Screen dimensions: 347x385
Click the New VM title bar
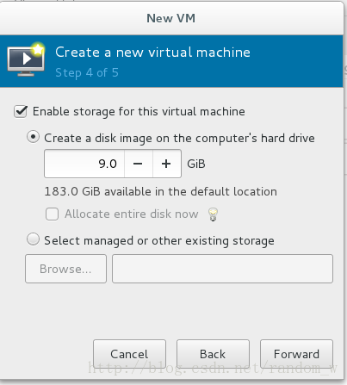pyautogui.click(x=171, y=18)
